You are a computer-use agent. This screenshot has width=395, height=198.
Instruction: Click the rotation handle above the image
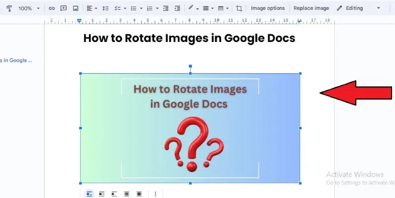pos(191,66)
